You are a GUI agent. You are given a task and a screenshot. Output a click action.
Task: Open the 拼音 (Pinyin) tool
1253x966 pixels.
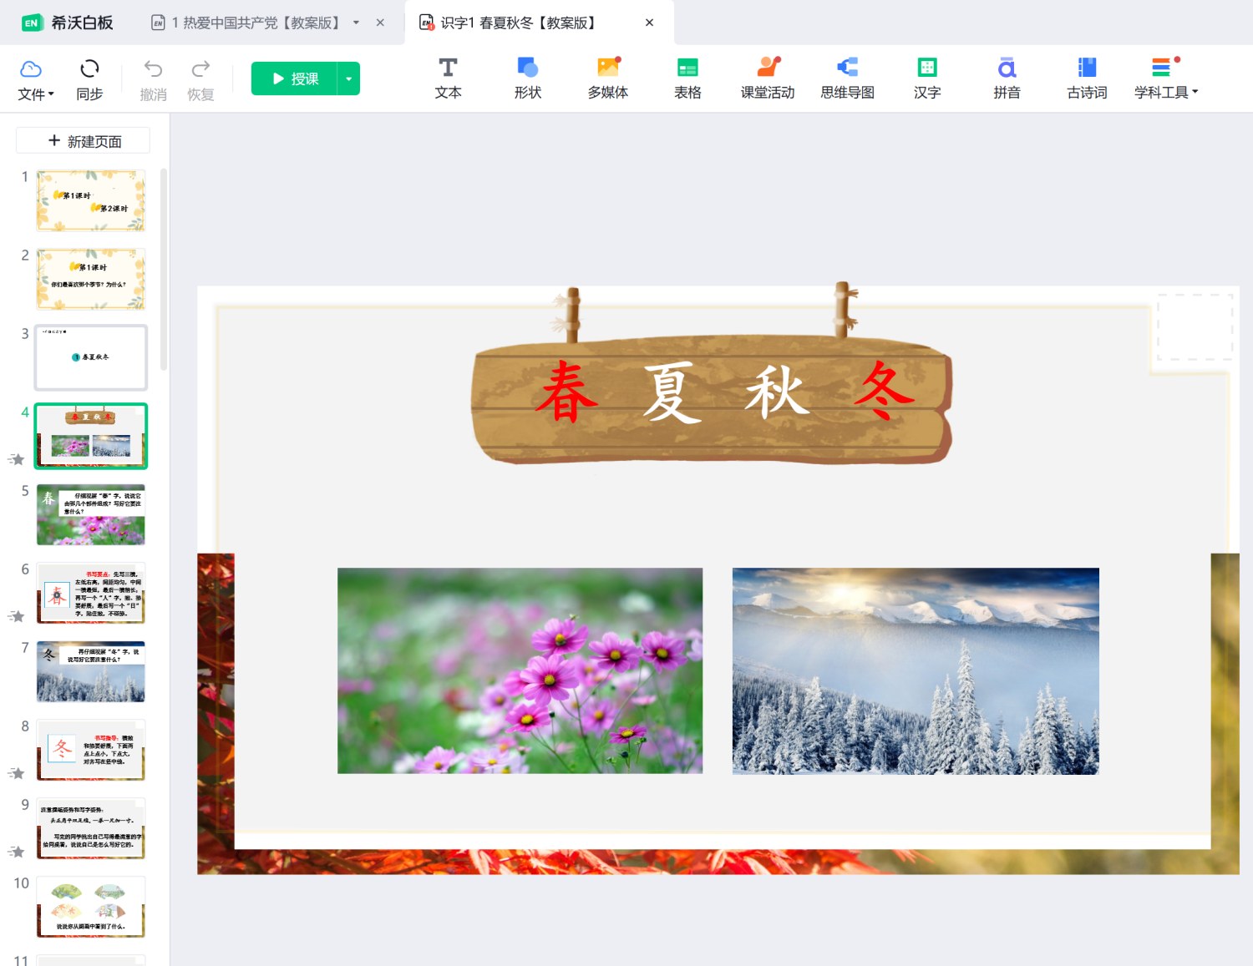coord(1007,78)
